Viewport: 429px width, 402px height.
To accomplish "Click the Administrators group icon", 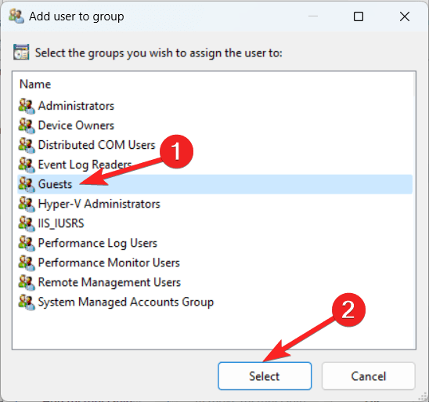I will [x=27, y=106].
